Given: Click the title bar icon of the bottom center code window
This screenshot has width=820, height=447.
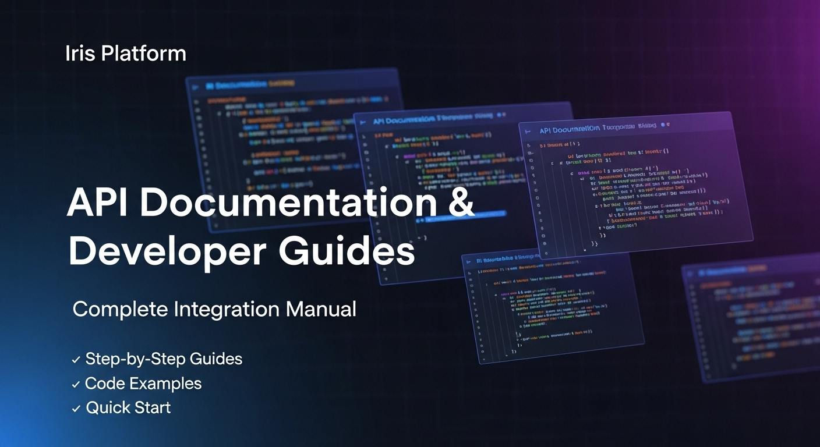Looking at the screenshot, I should click(x=469, y=261).
